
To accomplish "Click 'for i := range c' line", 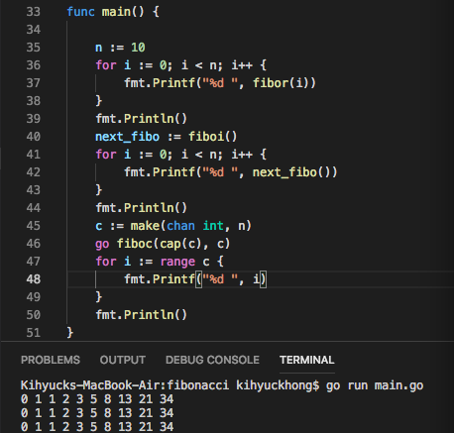I will click(160, 262).
